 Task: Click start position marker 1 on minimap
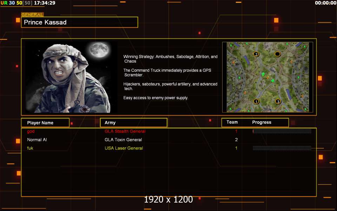tap(256, 101)
